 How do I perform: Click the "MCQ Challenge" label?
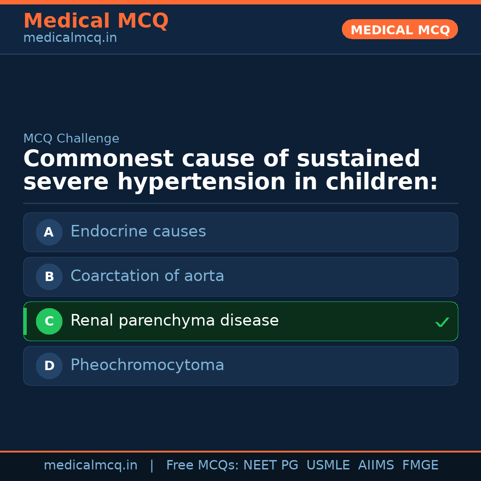pos(71,139)
